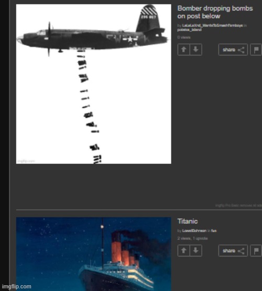This screenshot has width=262, height=291.
Task: Open the Bomber dropping bombs post title
Action: click(x=215, y=12)
